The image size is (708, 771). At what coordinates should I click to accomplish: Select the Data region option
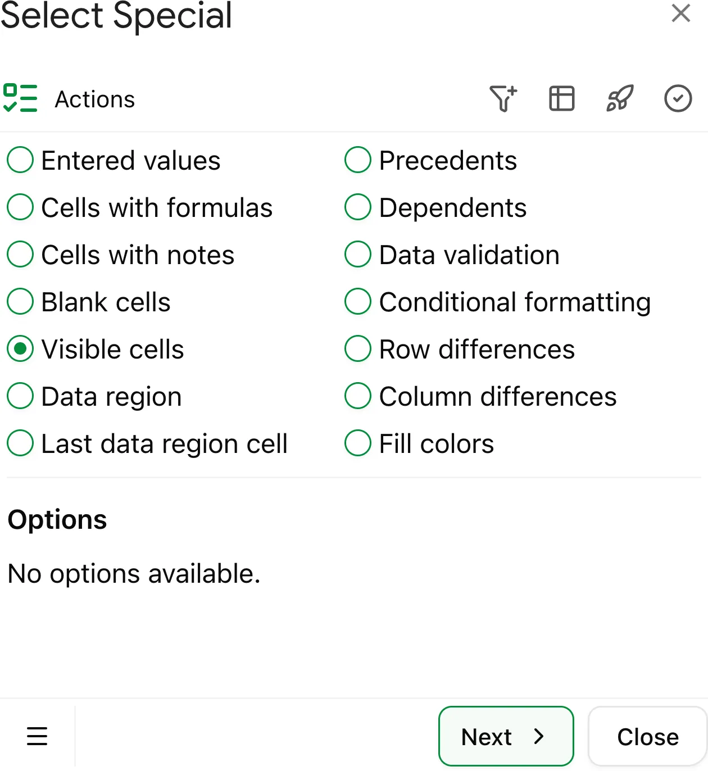20,396
